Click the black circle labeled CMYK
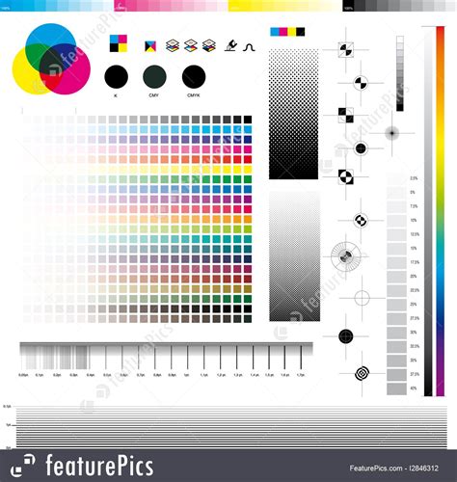 click(x=194, y=77)
